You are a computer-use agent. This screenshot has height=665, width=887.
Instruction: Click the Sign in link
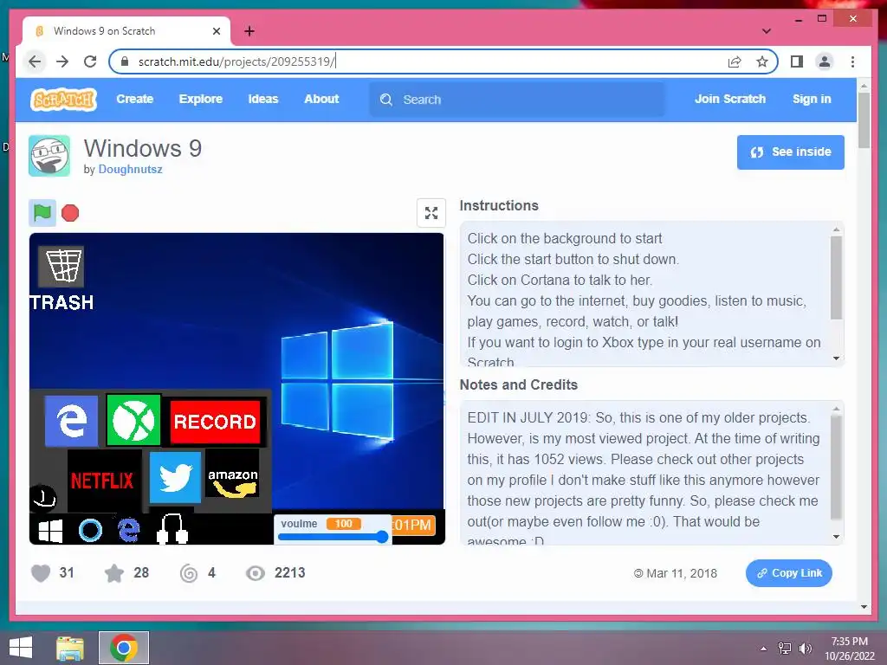[812, 99]
